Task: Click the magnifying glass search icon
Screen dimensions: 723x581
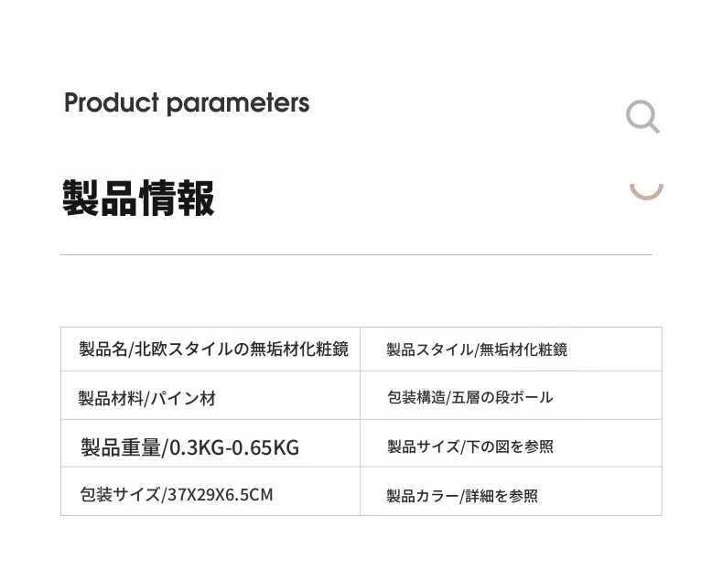Action: (x=642, y=117)
